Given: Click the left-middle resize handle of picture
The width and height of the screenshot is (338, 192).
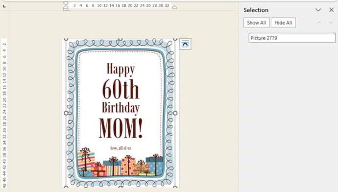Looking at the screenshot, I should pyautogui.click(x=66, y=113).
